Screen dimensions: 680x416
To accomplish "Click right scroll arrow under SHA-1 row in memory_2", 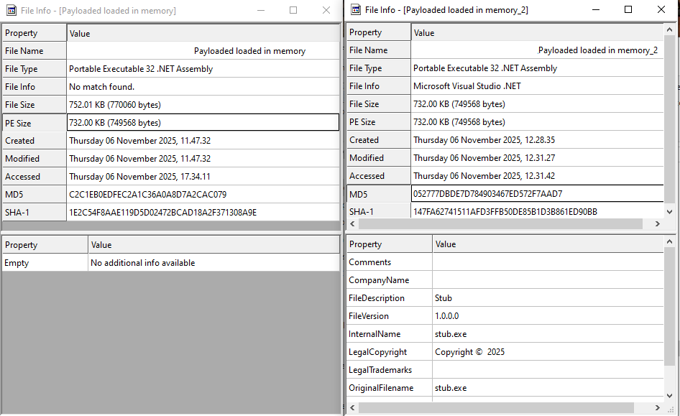I will click(x=657, y=224).
